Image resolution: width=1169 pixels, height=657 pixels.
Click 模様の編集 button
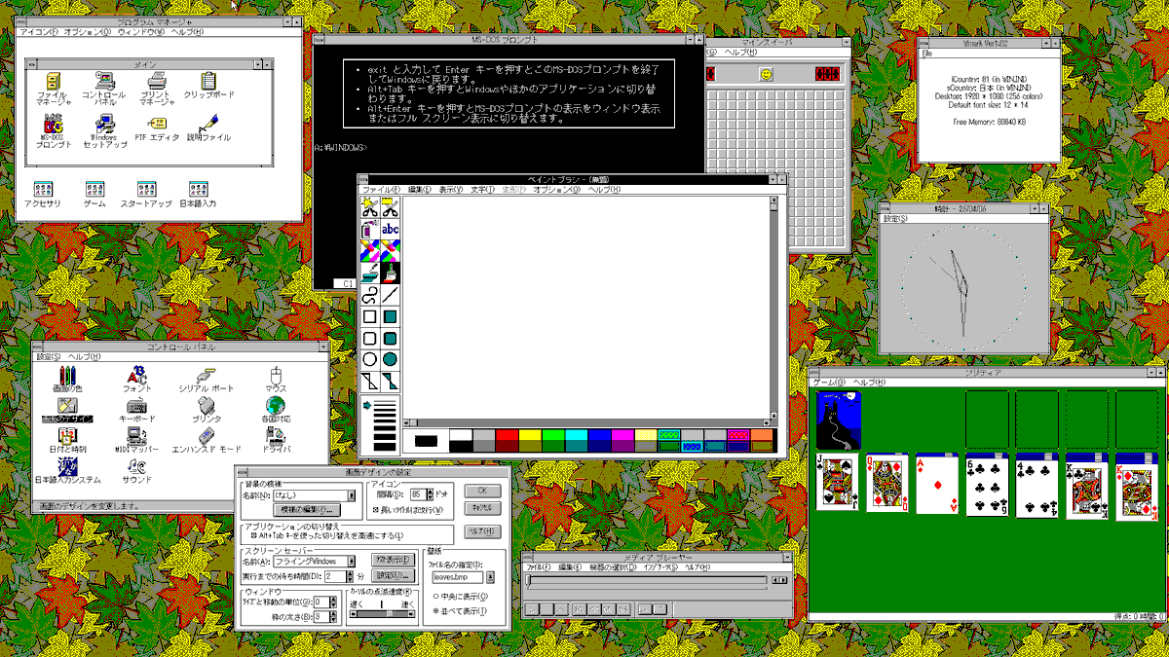[307, 510]
